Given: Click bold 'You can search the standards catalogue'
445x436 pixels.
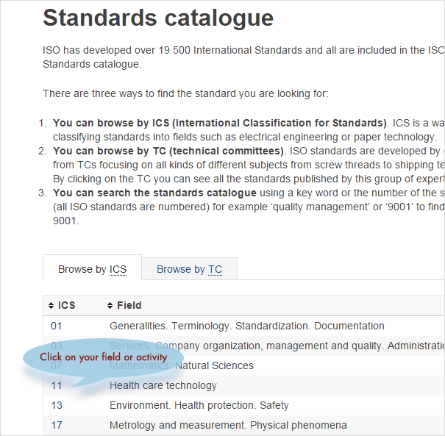Looking at the screenshot, I should click(x=154, y=193).
